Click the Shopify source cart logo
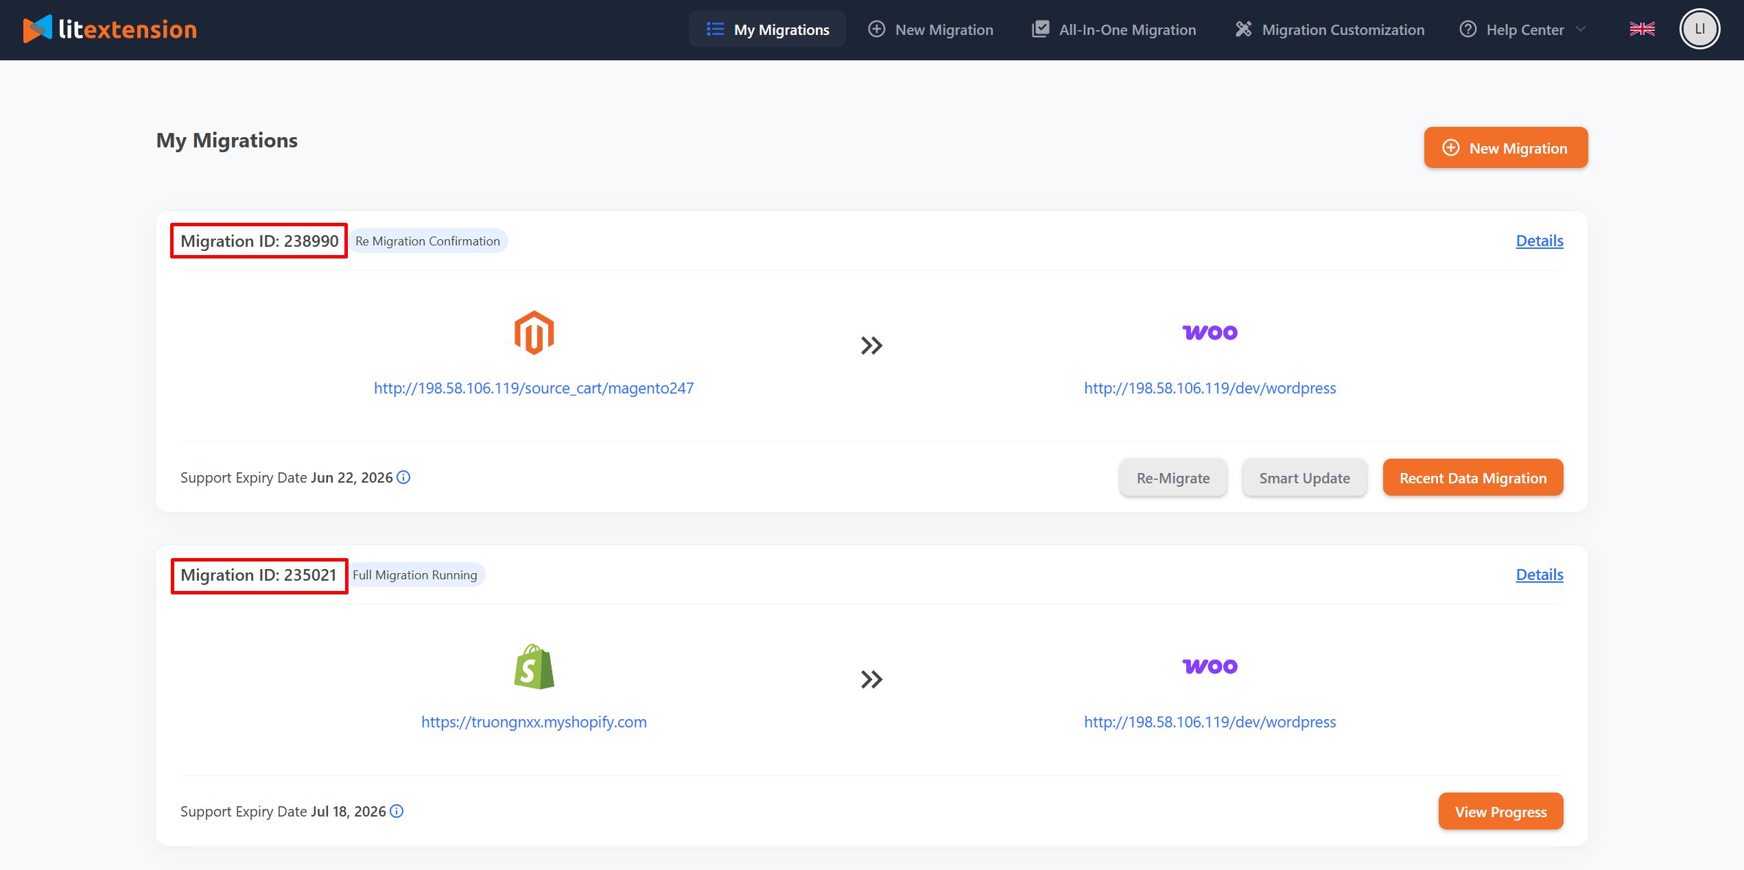 pos(534,667)
